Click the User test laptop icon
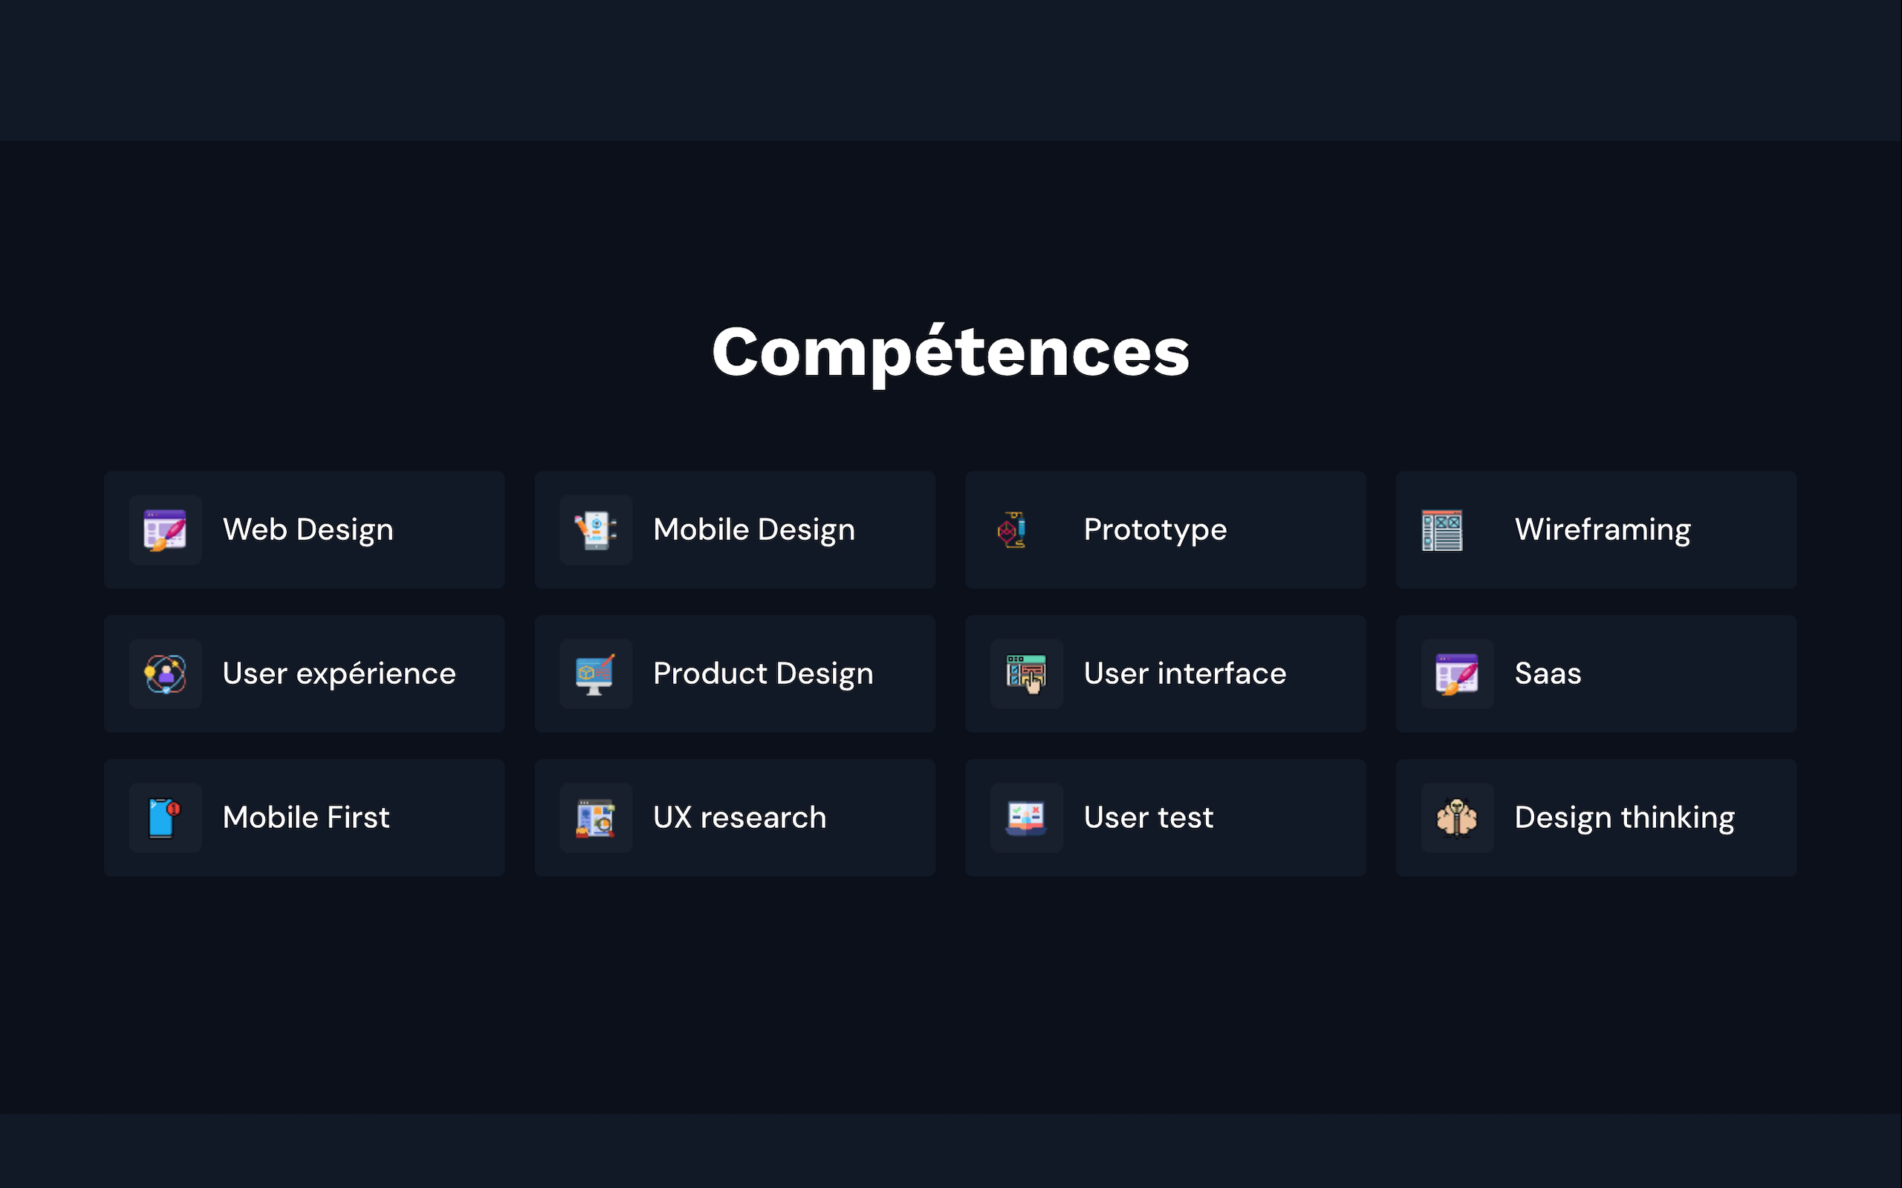Screen dimensions: 1902x1188 pos(1027,818)
